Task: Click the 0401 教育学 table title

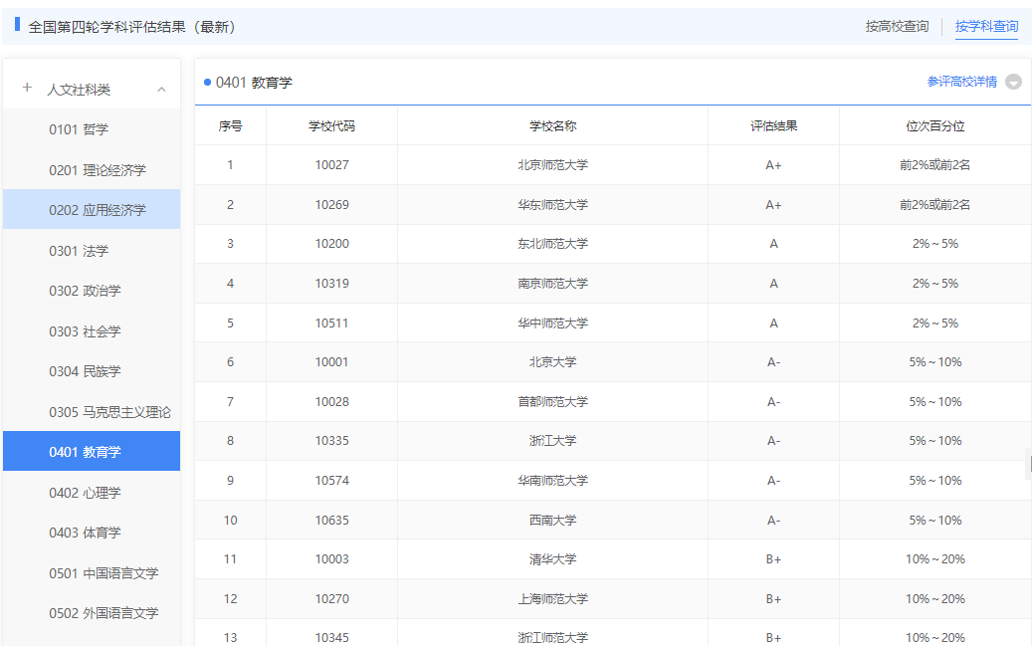Action: pos(254,83)
